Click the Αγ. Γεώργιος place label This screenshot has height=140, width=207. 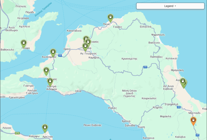(x=88, y=54)
